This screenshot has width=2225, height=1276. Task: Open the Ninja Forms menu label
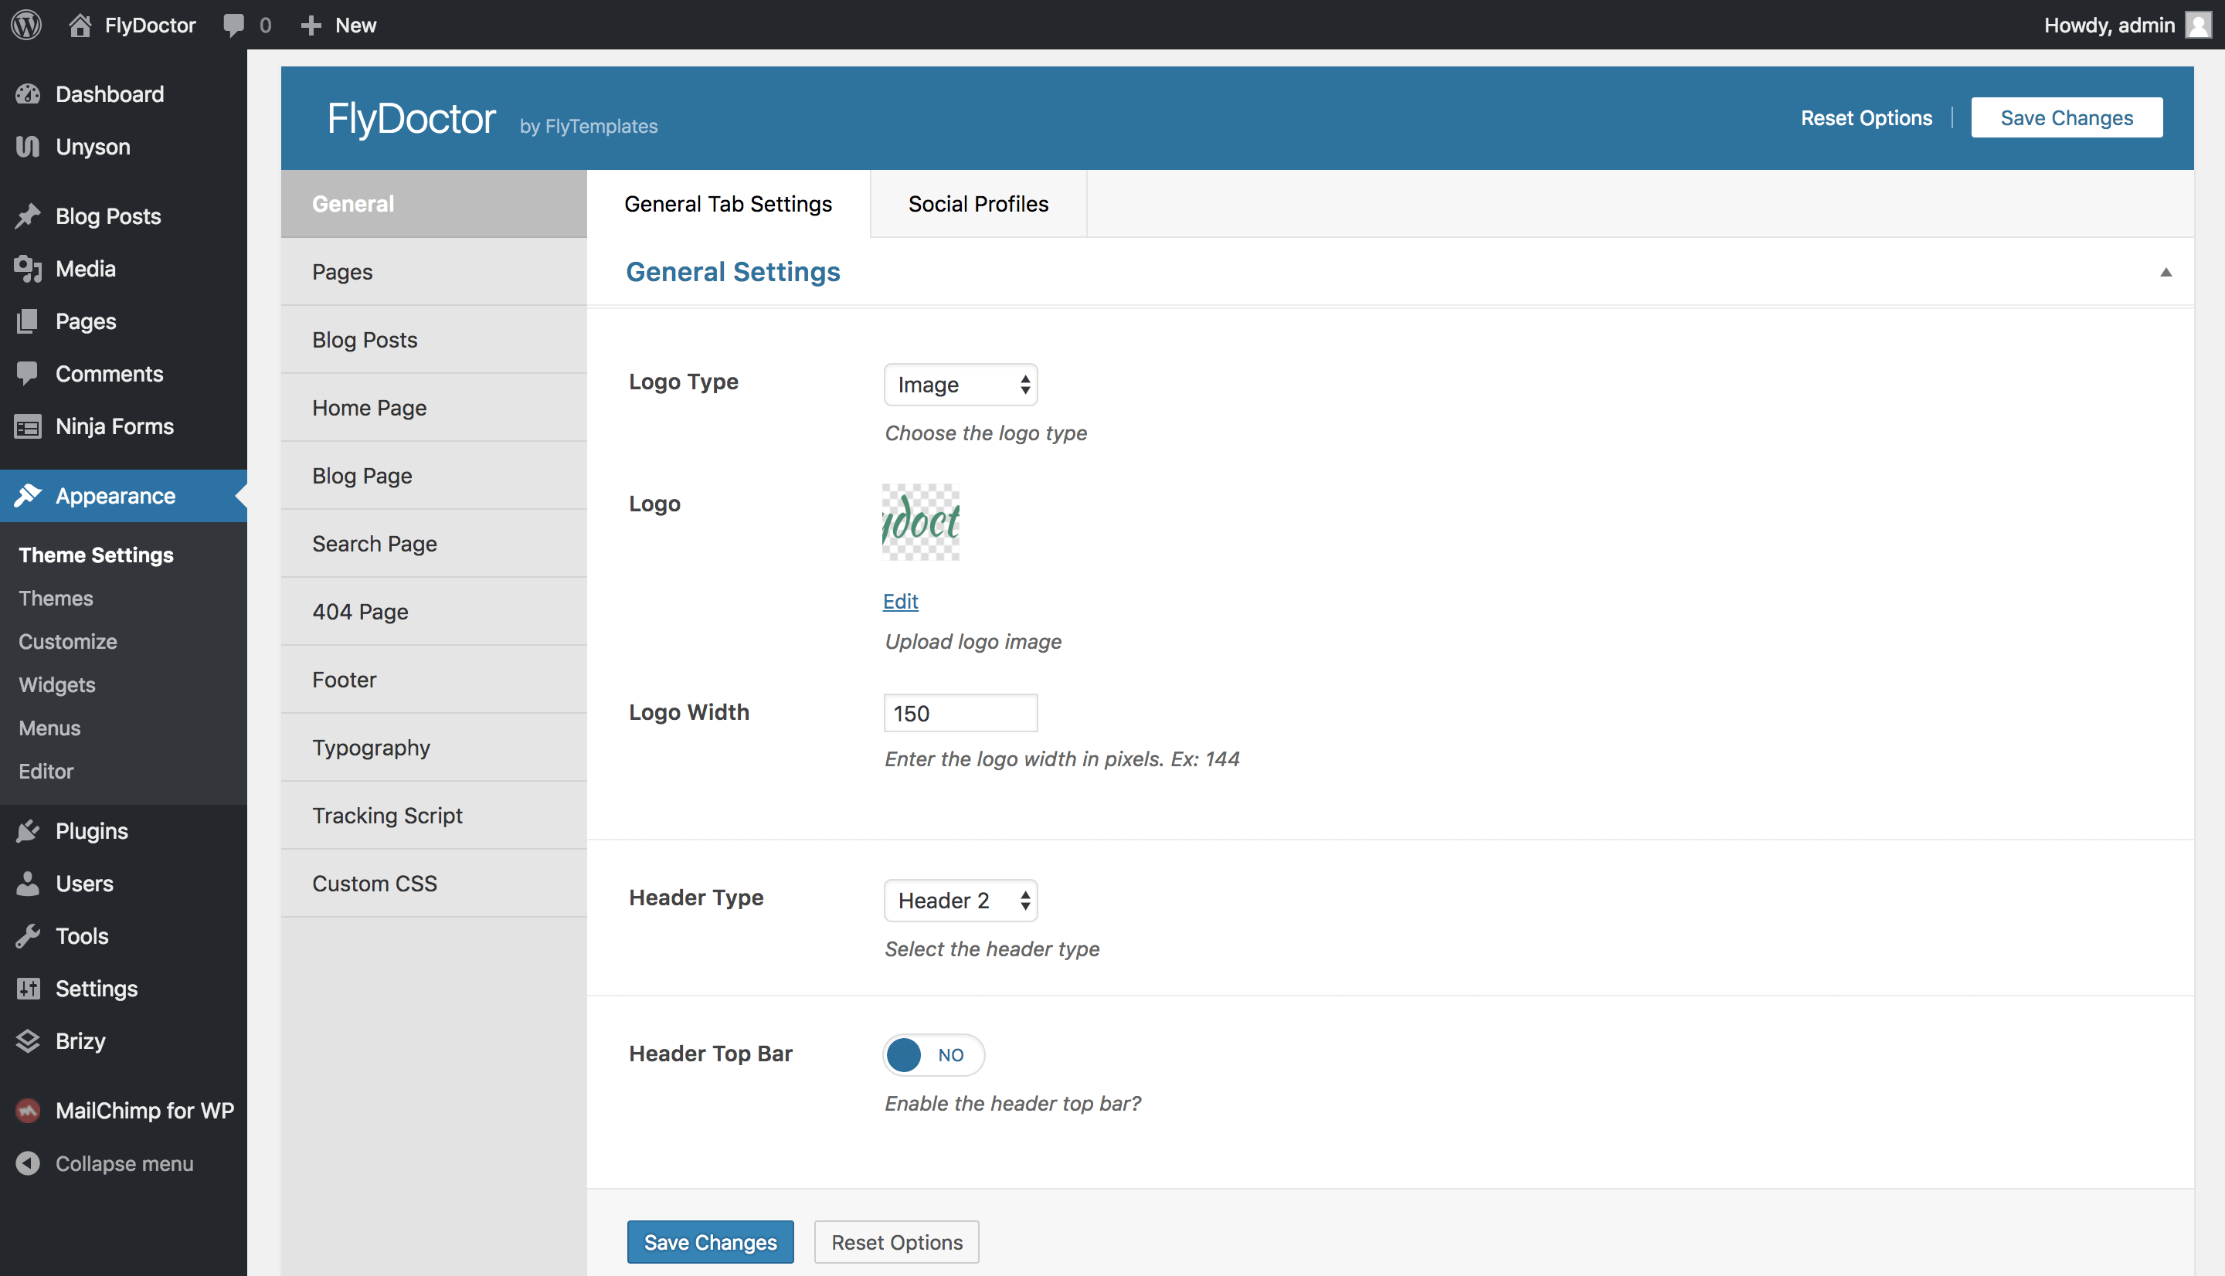[x=115, y=426]
